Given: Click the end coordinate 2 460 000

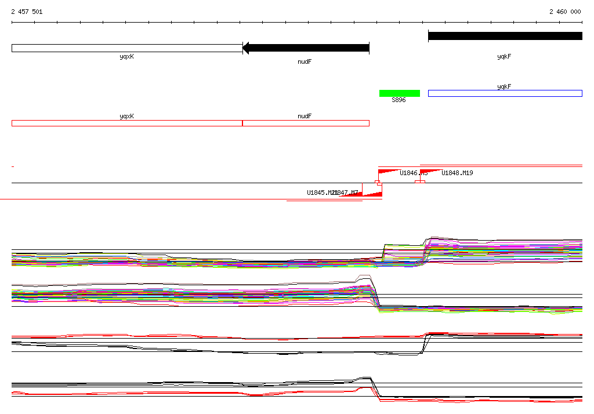Looking at the screenshot, I should click(565, 12).
